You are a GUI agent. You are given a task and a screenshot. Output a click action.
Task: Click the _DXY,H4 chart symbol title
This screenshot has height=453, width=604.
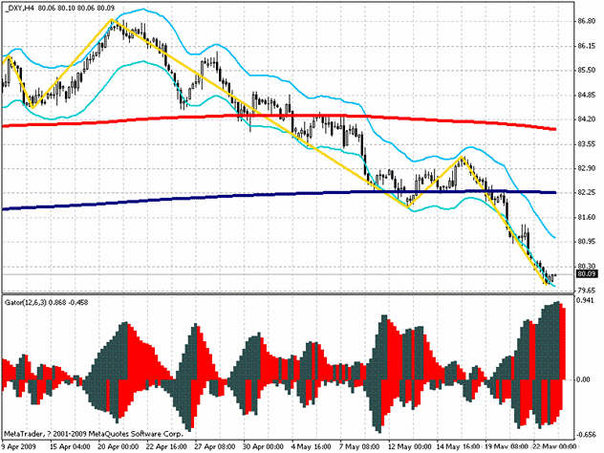[19, 8]
